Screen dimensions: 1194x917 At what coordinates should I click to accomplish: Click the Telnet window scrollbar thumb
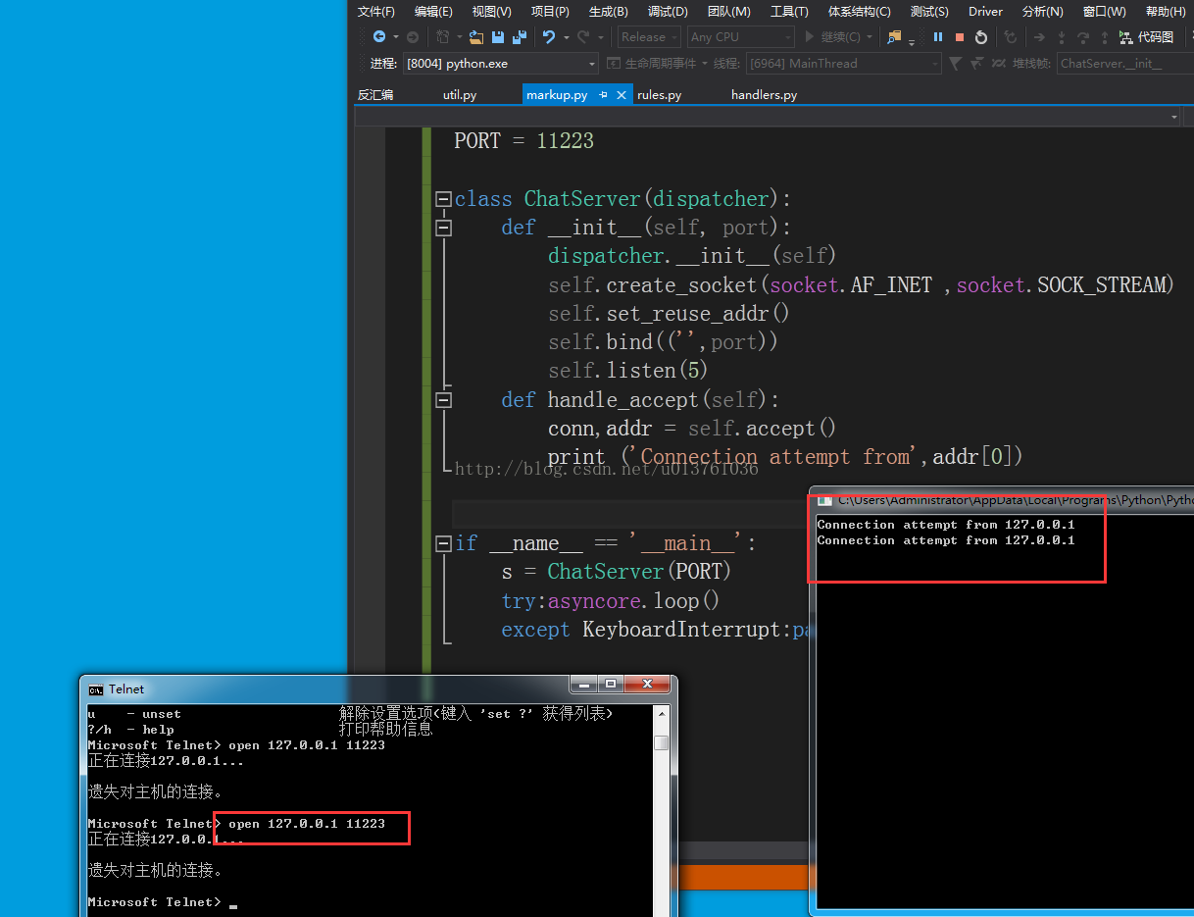point(661,742)
